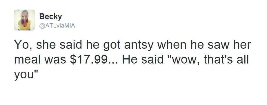Click the "said" before the quotation

tap(152, 59)
